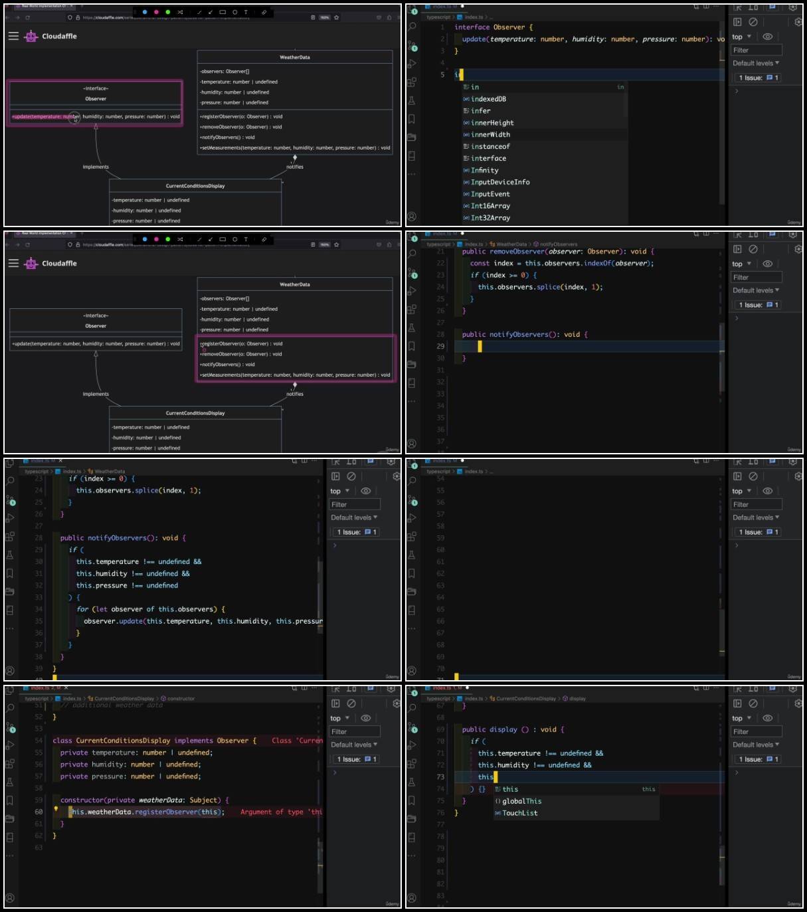Click the notifyObservers breadcrumb in removeObserver frame
Viewport: 807px width, 912px height.
tap(555, 244)
